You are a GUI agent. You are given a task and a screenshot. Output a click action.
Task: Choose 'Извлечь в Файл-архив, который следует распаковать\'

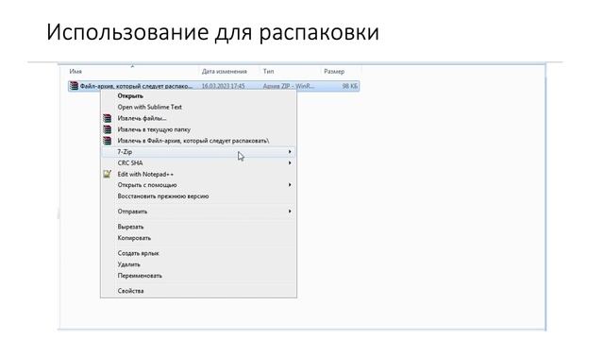tap(193, 141)
